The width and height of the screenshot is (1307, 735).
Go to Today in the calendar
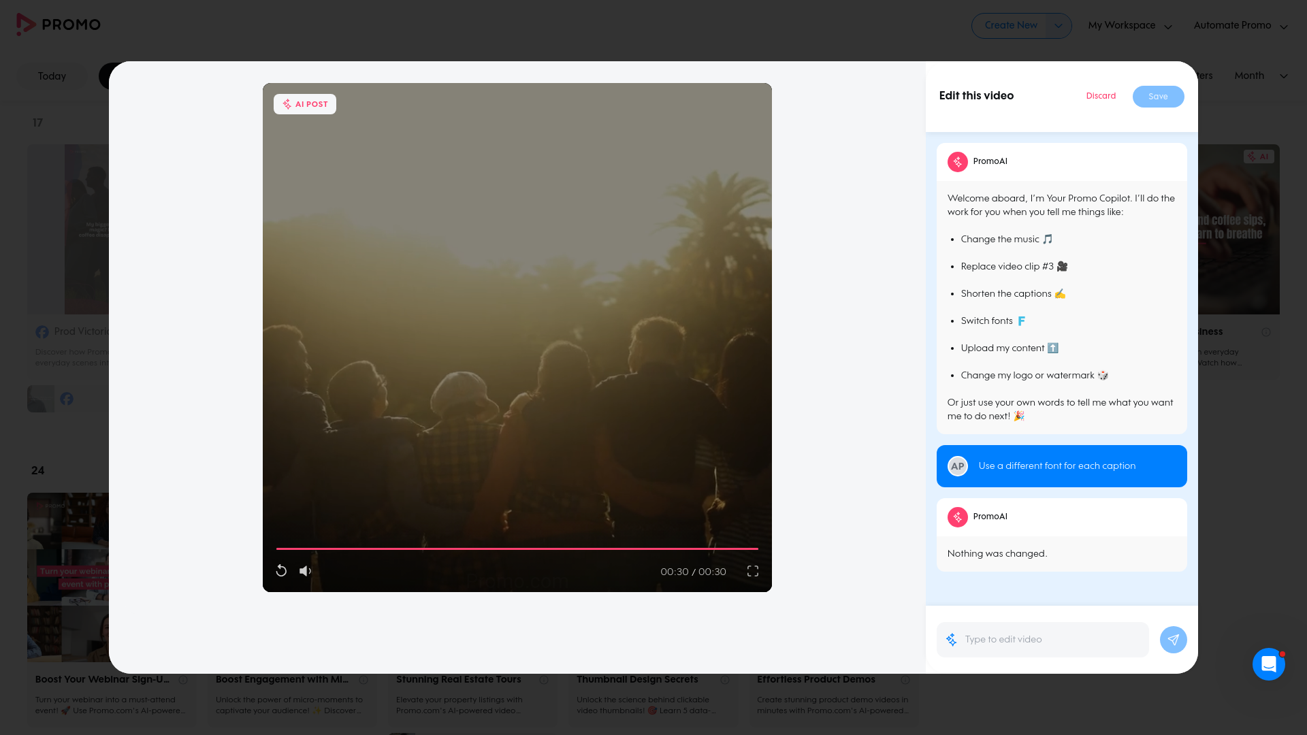click(x=52, y=76)
